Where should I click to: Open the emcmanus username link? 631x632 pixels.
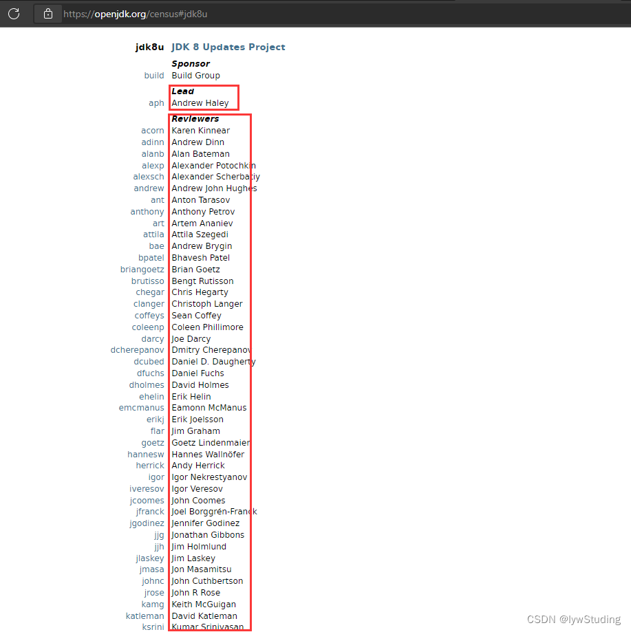[141, 408]
